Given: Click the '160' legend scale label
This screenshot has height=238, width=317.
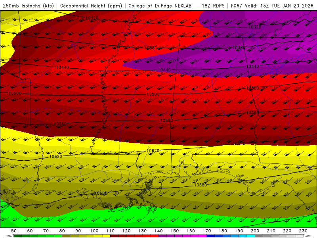Looking at the screenshot, I should (191, 231).
